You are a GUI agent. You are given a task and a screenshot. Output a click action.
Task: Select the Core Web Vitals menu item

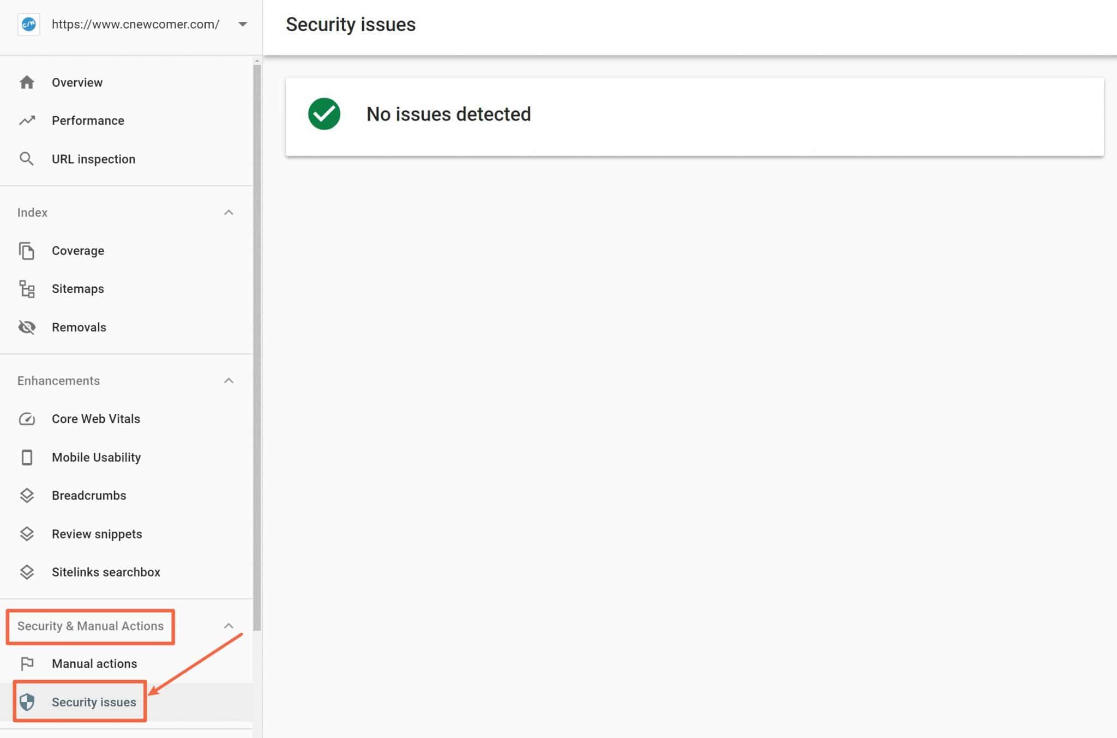coord(95,419)
